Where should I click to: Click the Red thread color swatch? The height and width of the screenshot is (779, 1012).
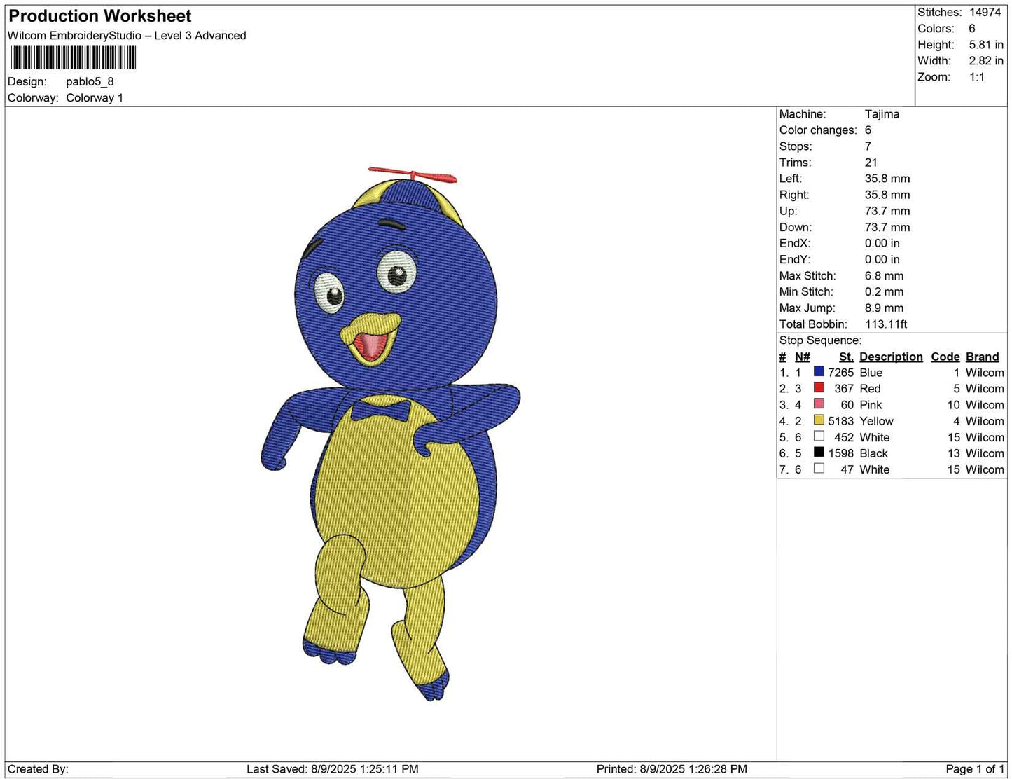[x=819, y=387]
